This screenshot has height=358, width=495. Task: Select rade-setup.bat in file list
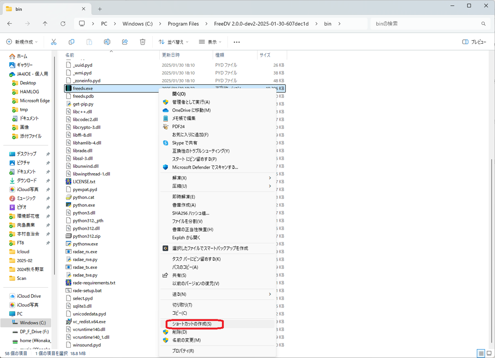click(x=87, y=290)
